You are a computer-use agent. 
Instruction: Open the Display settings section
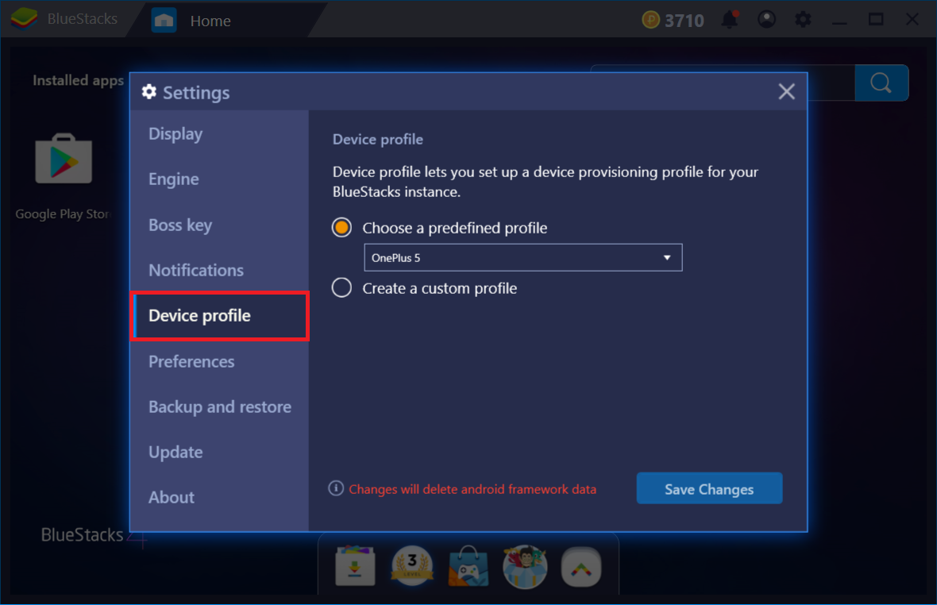pyautogui.click(x=219, y=133)
